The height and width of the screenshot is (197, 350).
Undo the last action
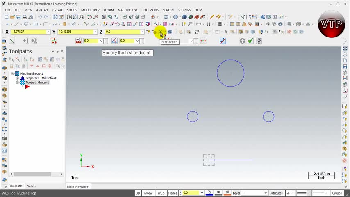(x=40, y=17)
